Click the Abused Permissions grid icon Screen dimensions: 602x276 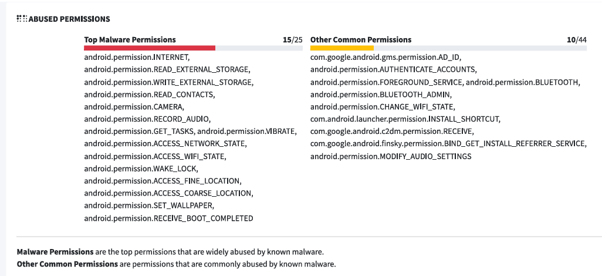21,19
